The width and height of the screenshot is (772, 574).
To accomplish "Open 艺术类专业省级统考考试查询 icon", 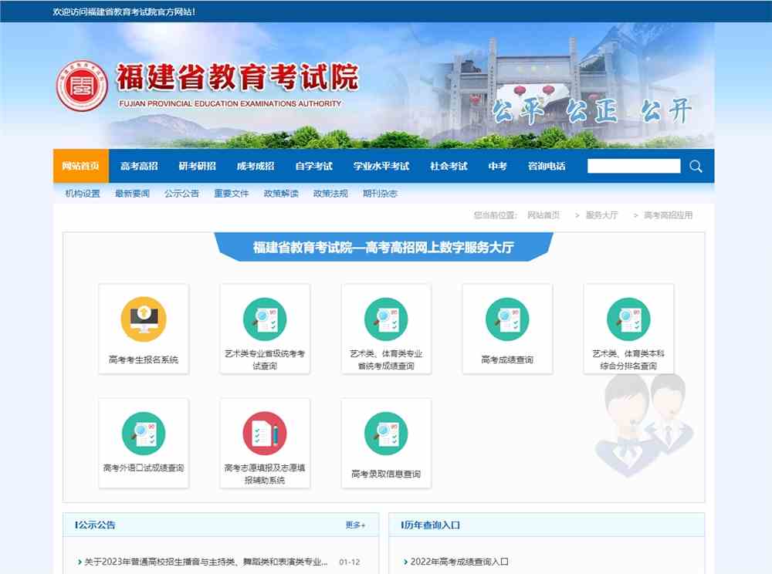I will [265, 319].
